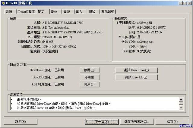Image resolution: width=193 pixels, height=128 pixels.
Task: Disable DirectDraw acceleration with 停用(D)
Action: click(89, 70)
